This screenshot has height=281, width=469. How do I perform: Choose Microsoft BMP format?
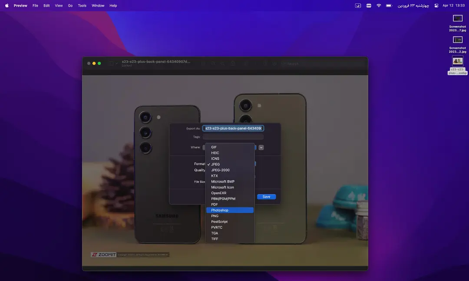[x=230, y=182]
